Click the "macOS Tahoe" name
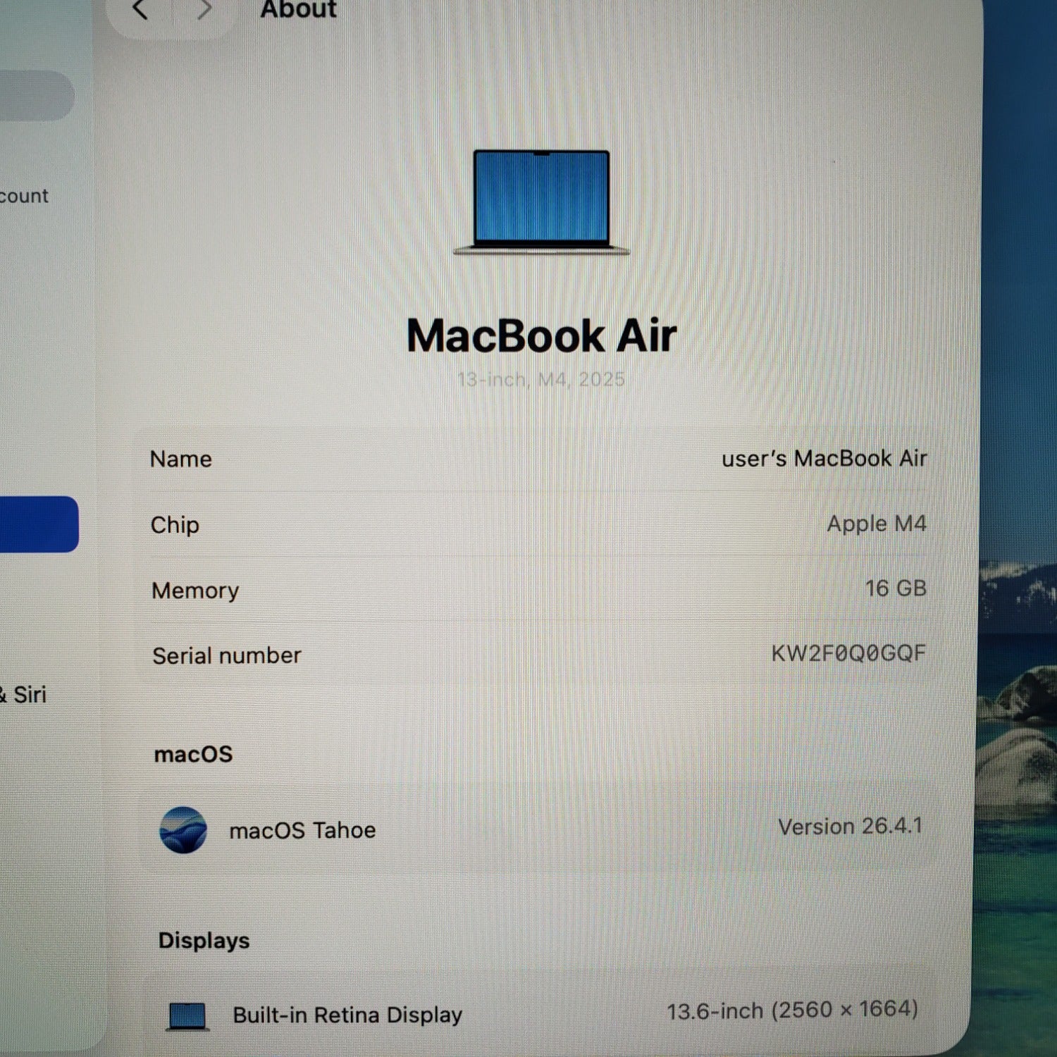The height and width of the screenshot is (1057, 1057). pos(302,830)
